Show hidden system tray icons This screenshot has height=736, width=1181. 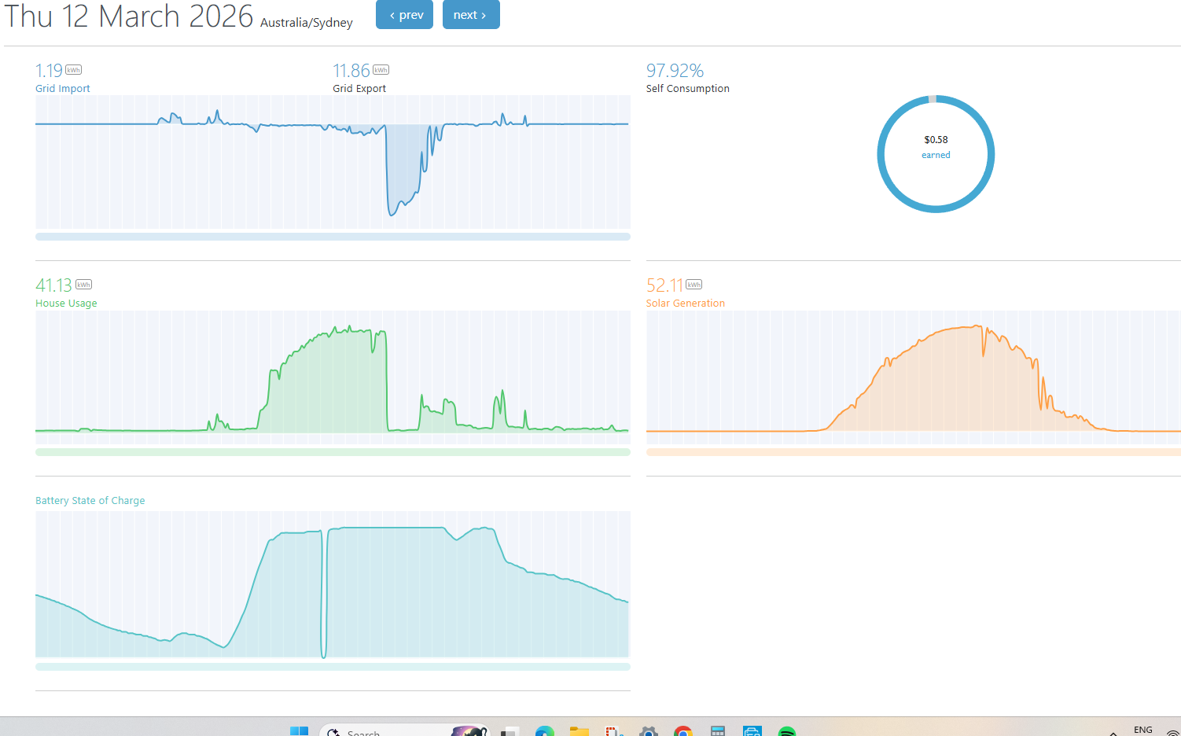click(1113, 732)
